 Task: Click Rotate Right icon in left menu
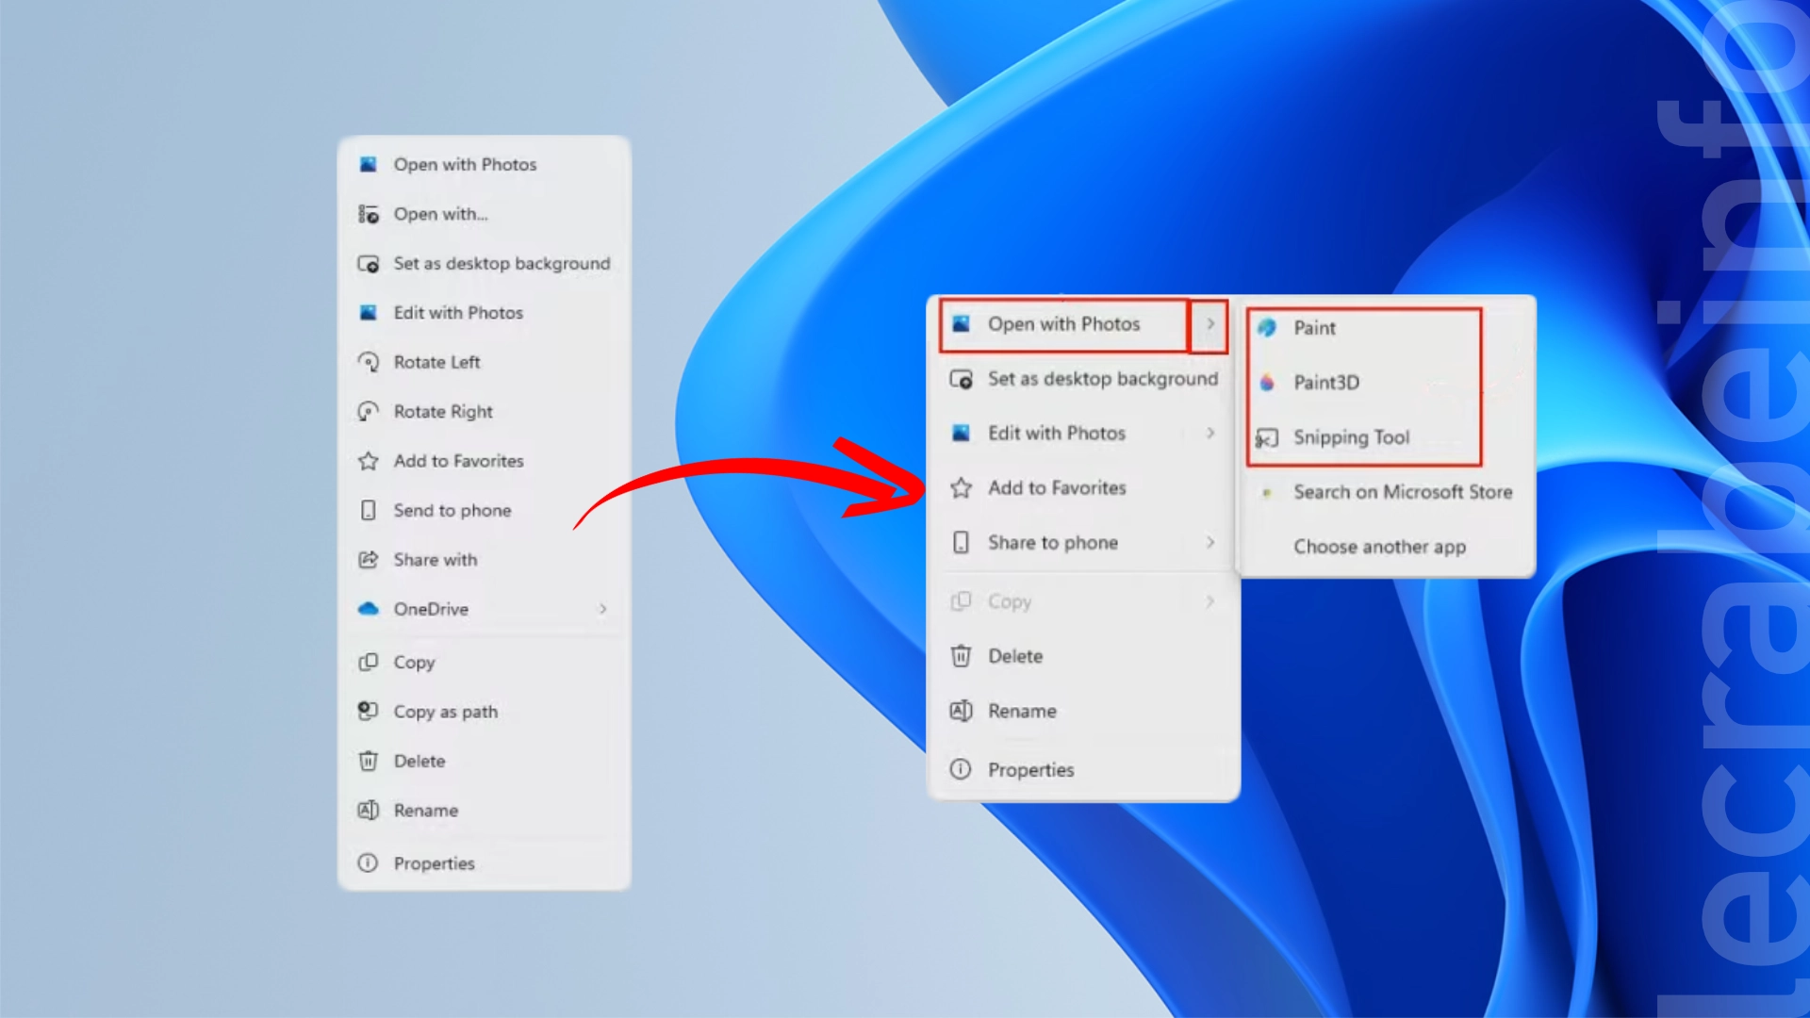pyautogui.click(x=369, y=412)
